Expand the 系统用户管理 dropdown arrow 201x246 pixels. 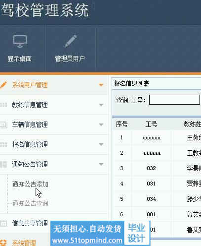click(x=101, y=85)
